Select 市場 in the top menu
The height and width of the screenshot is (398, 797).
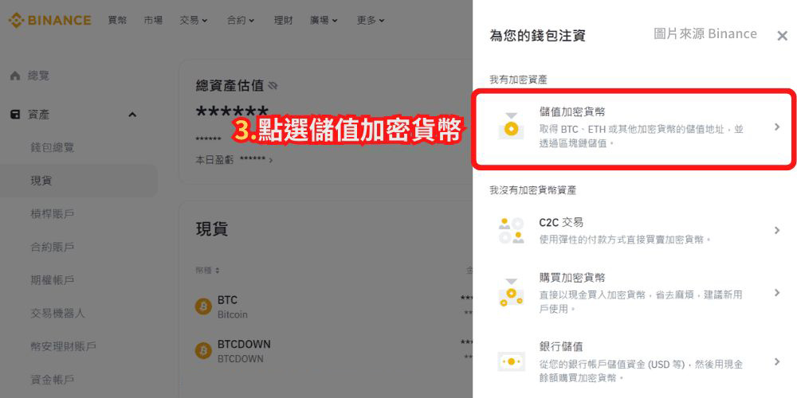tap(153, 21)
